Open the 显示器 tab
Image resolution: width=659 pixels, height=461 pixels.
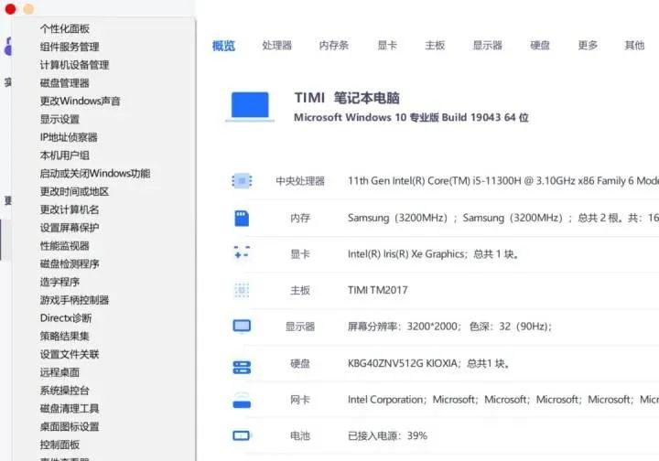click(488, 45)
